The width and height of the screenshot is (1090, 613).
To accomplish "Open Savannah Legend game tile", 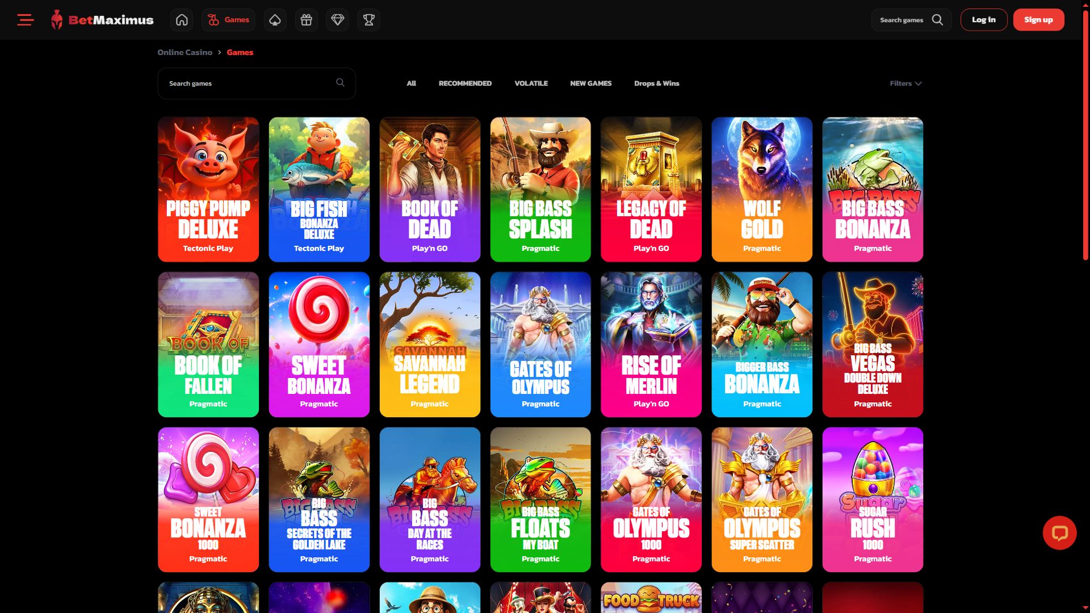I will click(430, 345).
